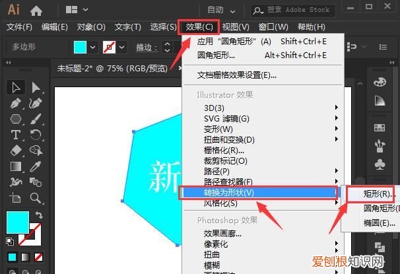This screenshot has height=274, width=400.
Task: Open the 窗口(W) menu
Action: [273, 27]
